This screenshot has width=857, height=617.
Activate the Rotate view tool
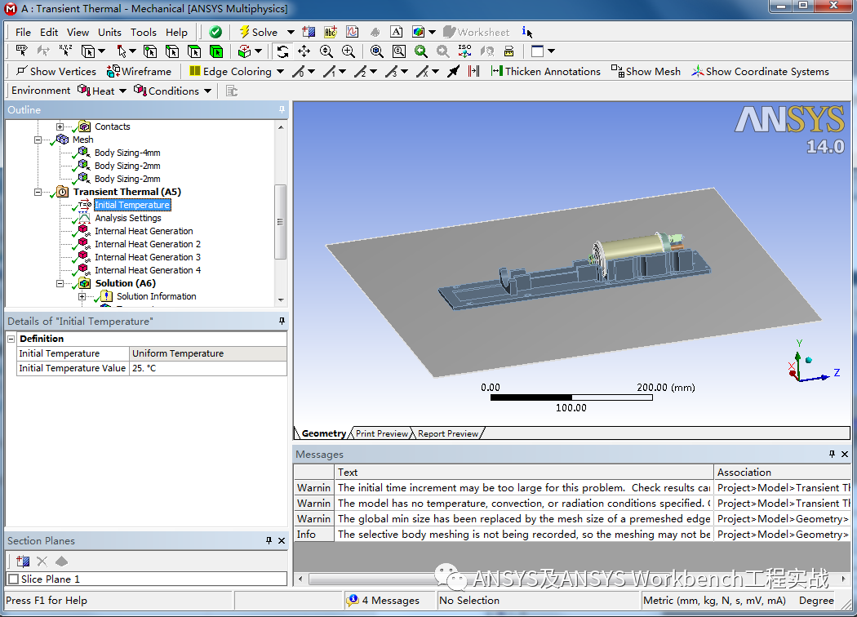282,51
